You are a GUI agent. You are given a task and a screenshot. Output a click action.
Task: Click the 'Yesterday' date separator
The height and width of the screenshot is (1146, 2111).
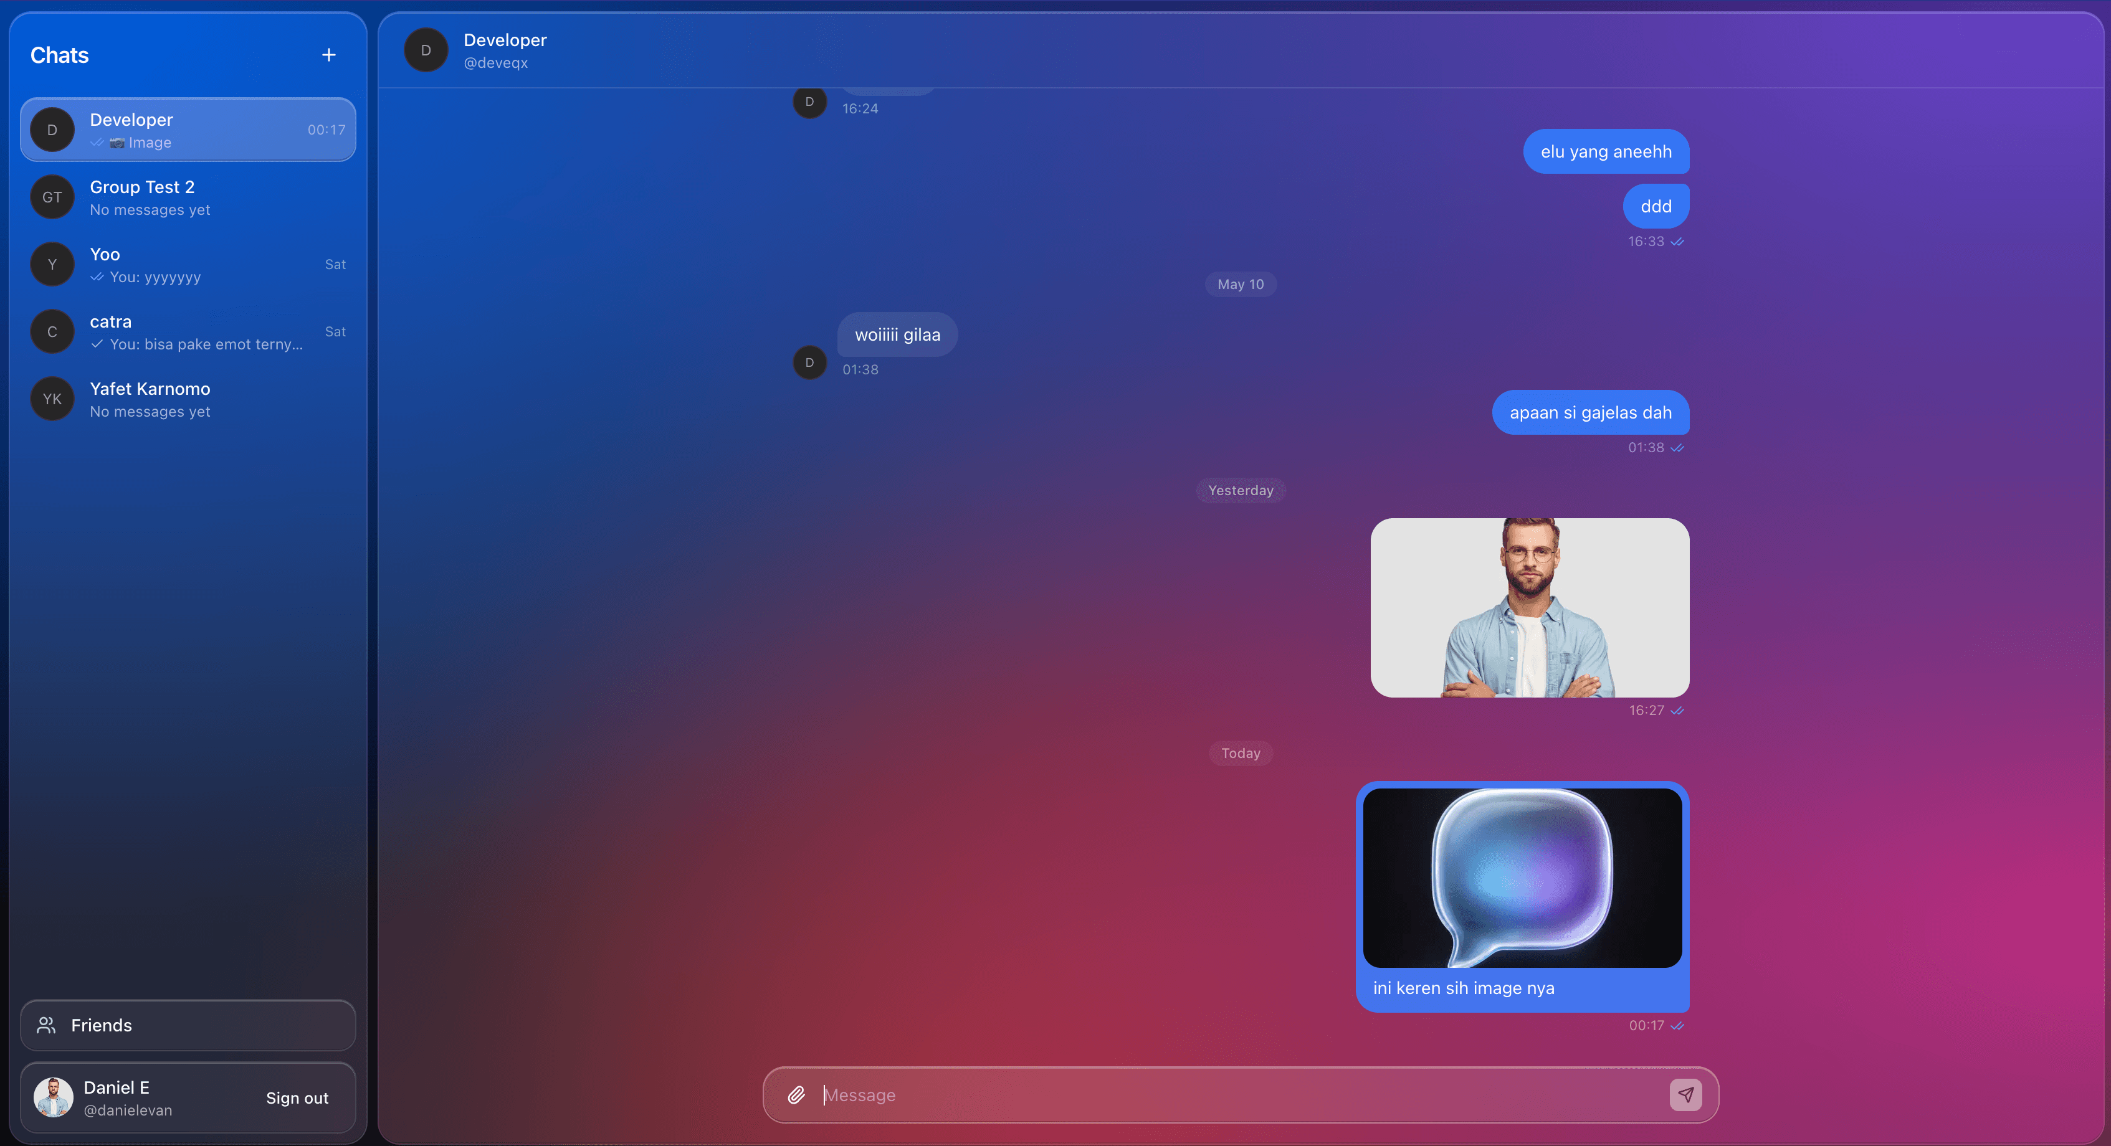pos(1241,491)
